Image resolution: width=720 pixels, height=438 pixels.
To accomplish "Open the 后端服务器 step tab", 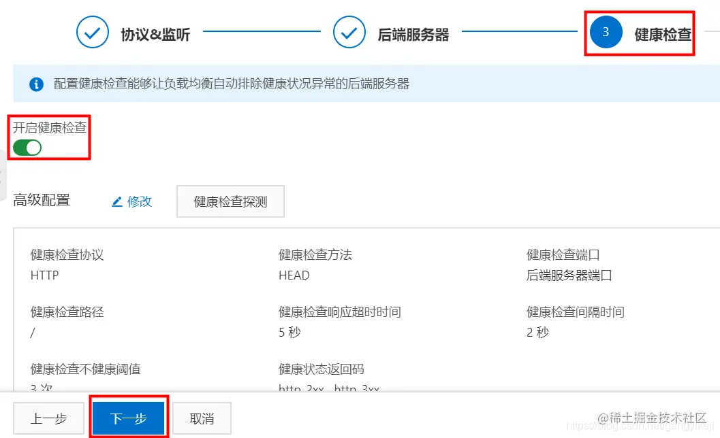I will (x=413, y=35).
